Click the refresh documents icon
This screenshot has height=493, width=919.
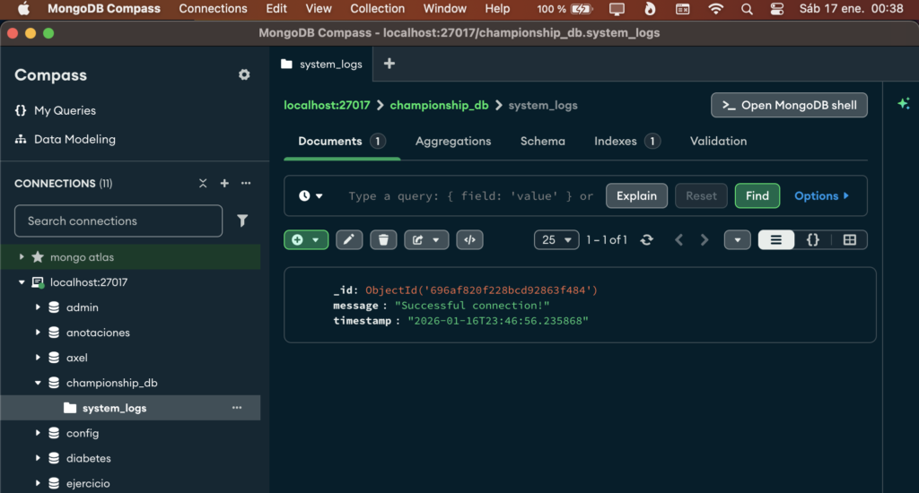pos(646,240)
